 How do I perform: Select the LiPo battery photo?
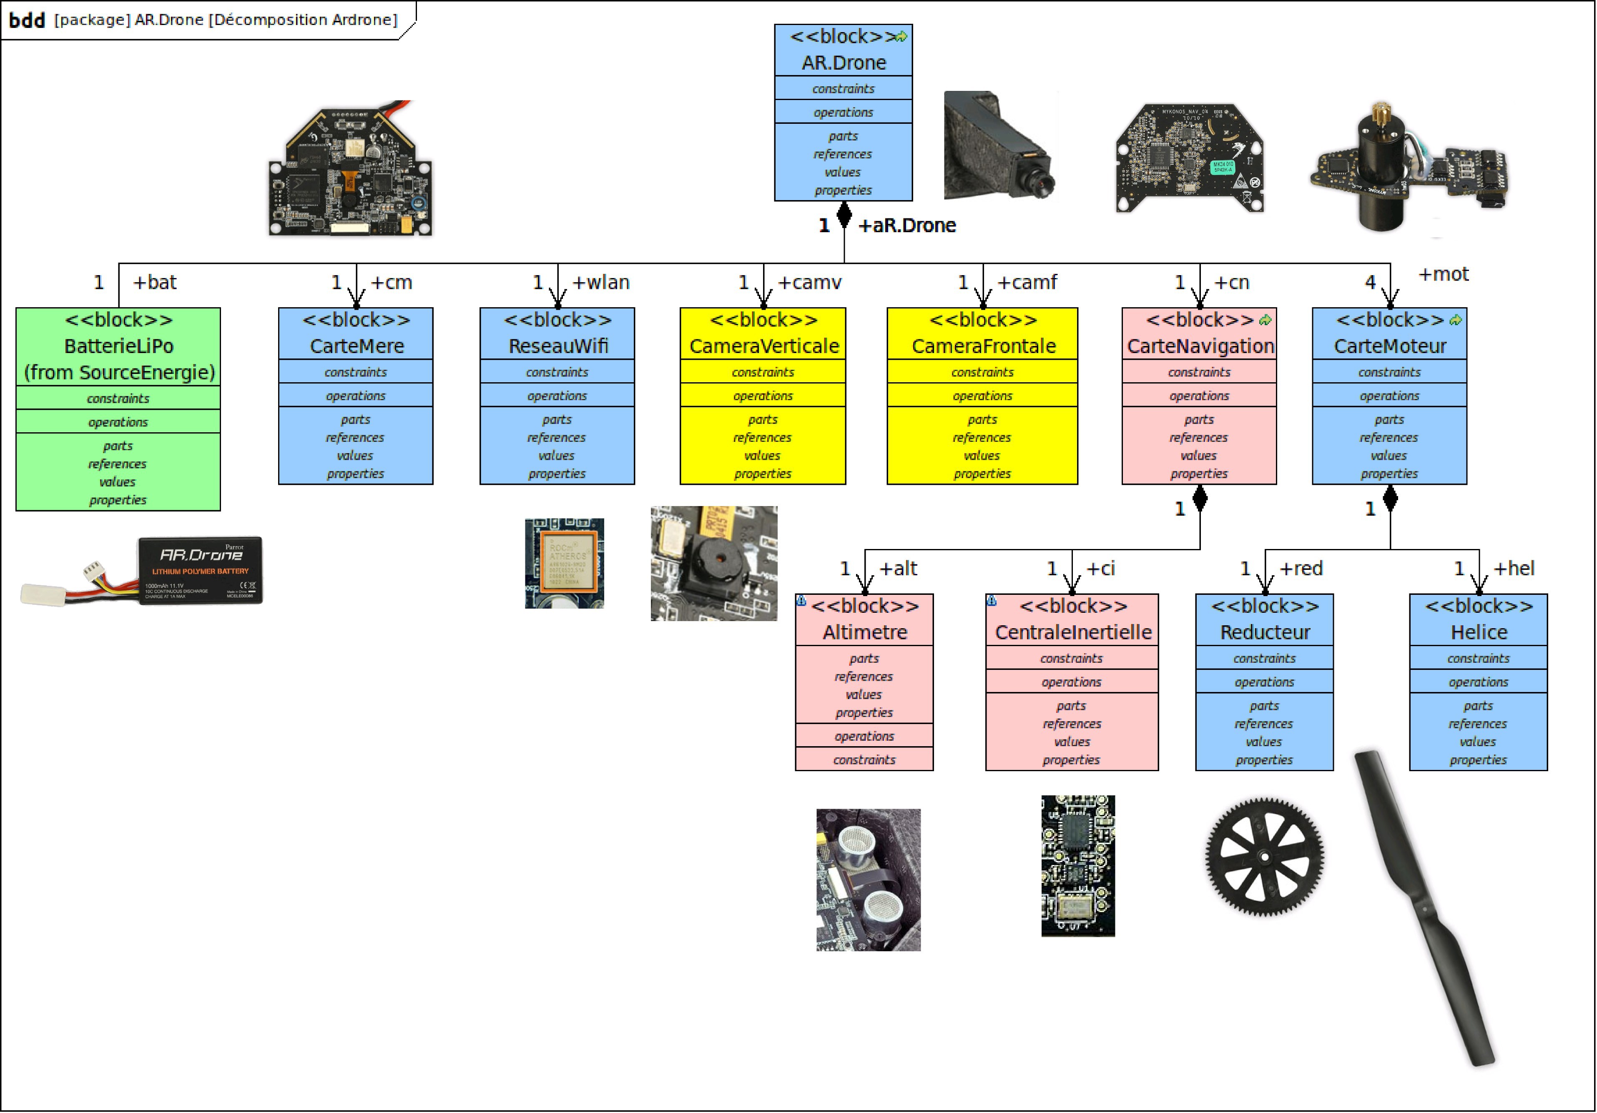point(142,571)
